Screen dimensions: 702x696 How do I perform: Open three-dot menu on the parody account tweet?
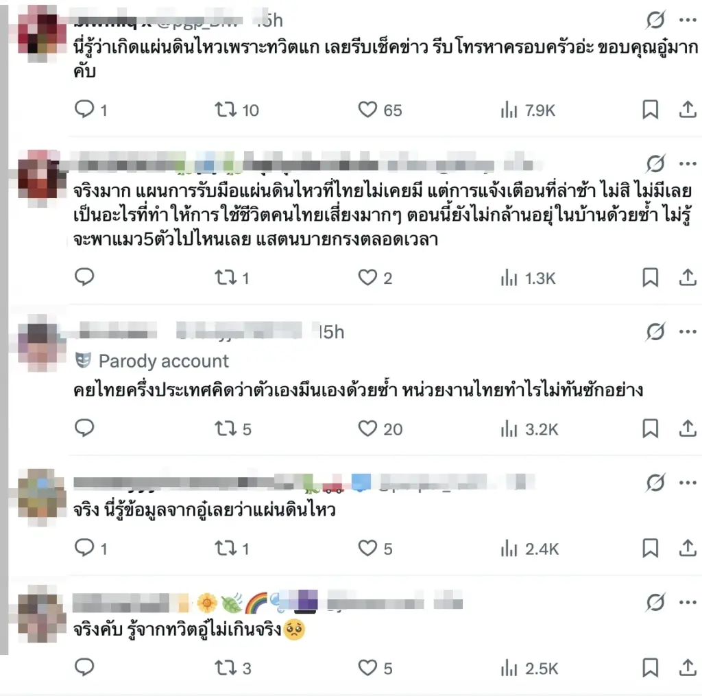[x=688, y=331]
